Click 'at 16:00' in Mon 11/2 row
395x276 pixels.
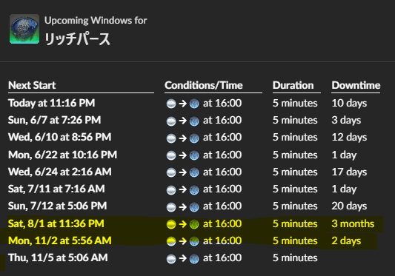coord(222,240)
